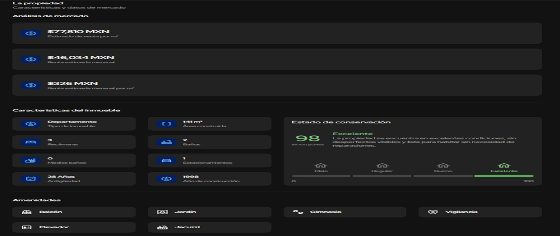Click the calendar icon for Antigüedad
The height and width of the screenshot is (236, 560).
pyautogui.click(x=31, y=179)
